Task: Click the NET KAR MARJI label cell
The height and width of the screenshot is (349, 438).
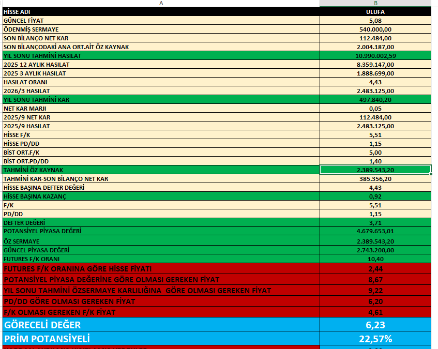Action: [161, 109]
